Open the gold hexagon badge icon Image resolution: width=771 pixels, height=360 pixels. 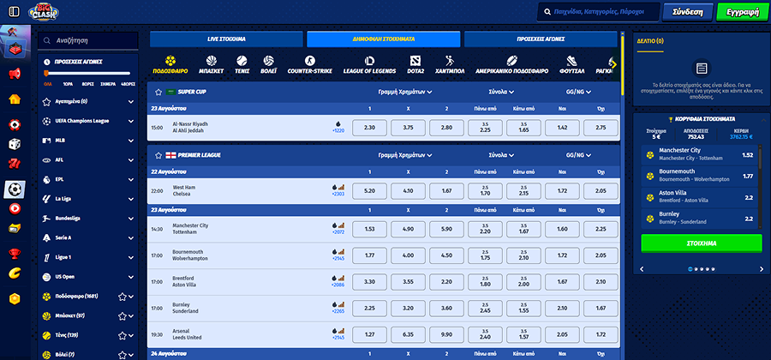coord(15,298)
